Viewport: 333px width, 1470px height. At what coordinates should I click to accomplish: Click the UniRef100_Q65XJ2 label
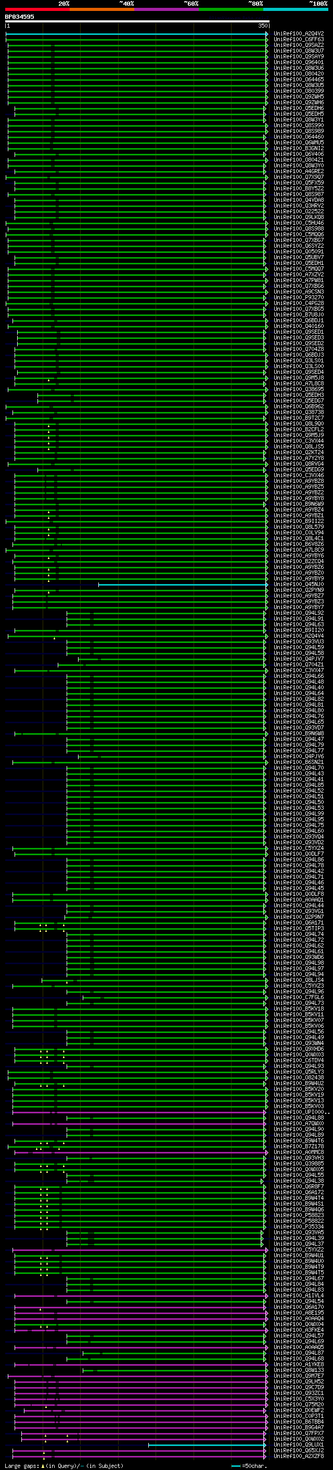coord(298,1450)
